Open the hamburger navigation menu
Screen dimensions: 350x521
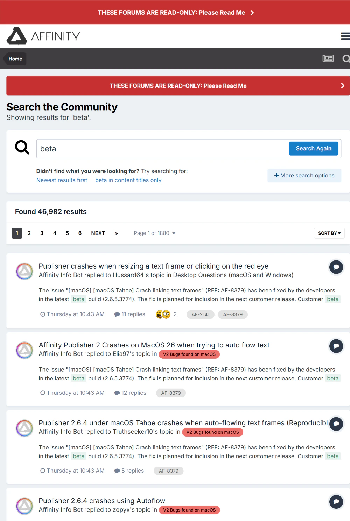[x=345, y=36]
